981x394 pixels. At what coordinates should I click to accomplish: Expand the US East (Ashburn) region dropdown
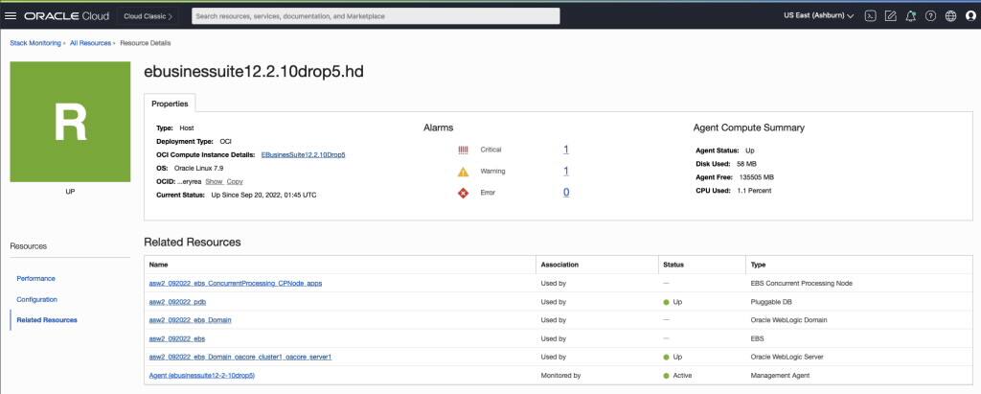point(818,15)
